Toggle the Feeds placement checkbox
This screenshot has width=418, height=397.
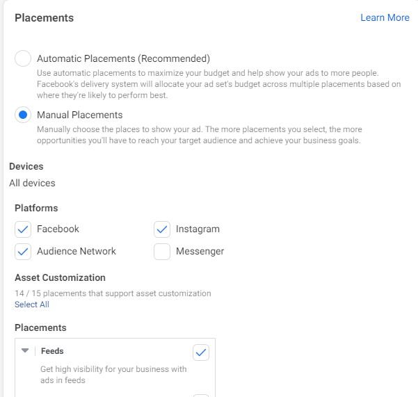point(201,353)
